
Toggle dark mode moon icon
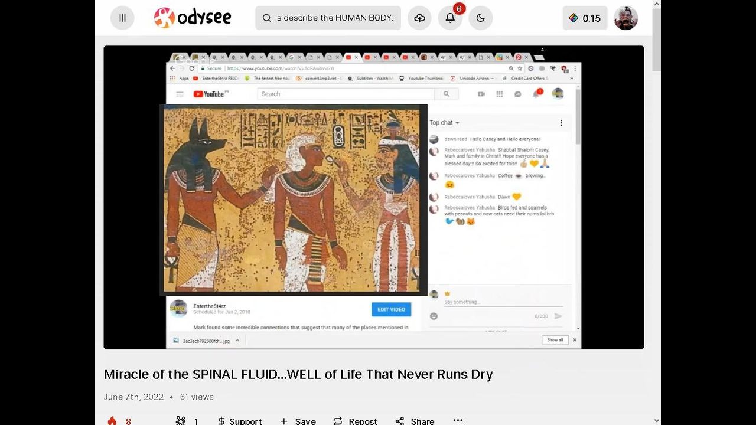[481, 18]
